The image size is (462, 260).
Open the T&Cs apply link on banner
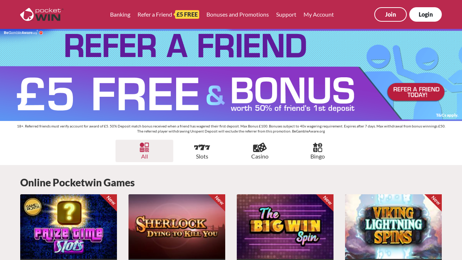[447, 115]
